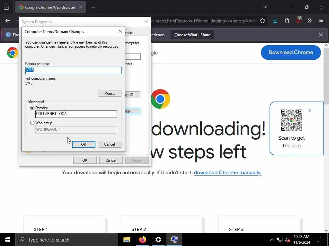Viewport: 329px width, 246px height.
Task: Click the Domain text field COLLABNET.LOCAL
Action: click(x=76, y=114)
